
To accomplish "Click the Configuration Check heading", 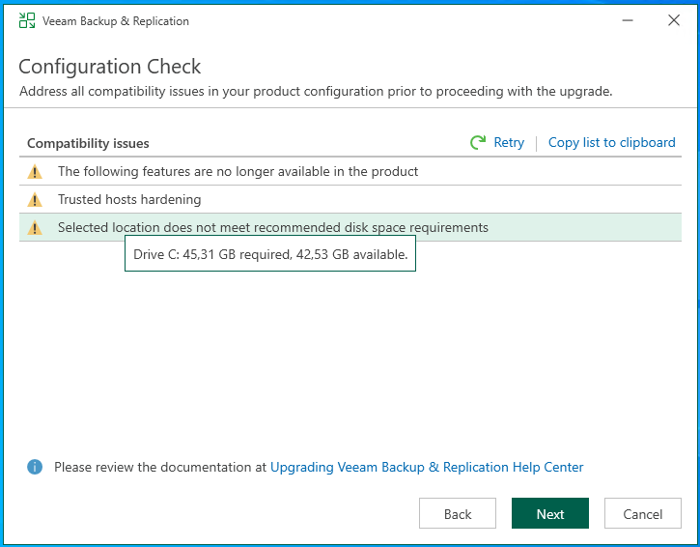I will [x=110, y=67].
